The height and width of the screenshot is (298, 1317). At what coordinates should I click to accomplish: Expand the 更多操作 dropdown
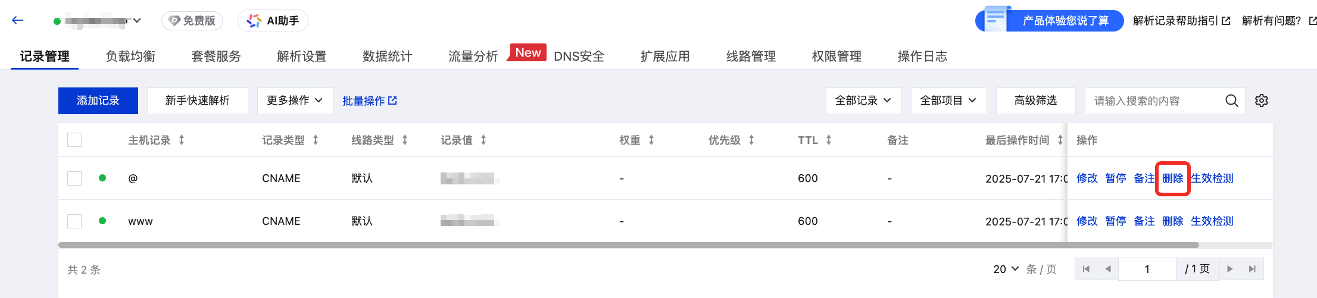295,101
